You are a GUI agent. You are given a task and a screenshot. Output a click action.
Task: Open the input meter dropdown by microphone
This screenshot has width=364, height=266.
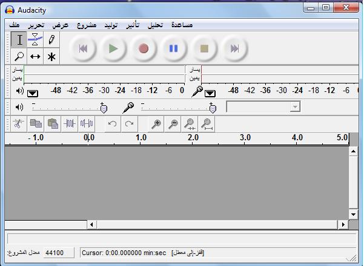point(210,93)
